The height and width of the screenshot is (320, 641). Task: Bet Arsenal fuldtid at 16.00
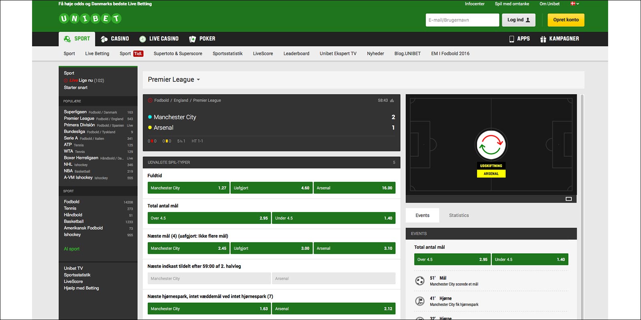(x=355, y=188)
